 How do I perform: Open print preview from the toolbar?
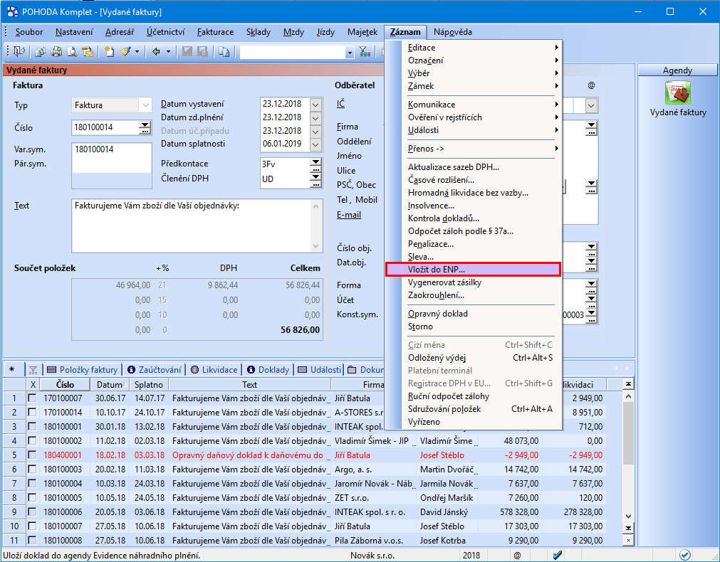[71, 51]
